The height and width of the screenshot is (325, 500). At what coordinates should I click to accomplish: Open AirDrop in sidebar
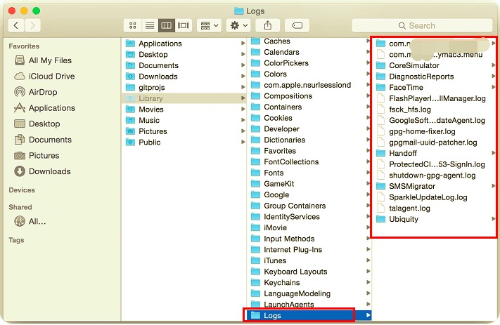[x=36, y=93]
